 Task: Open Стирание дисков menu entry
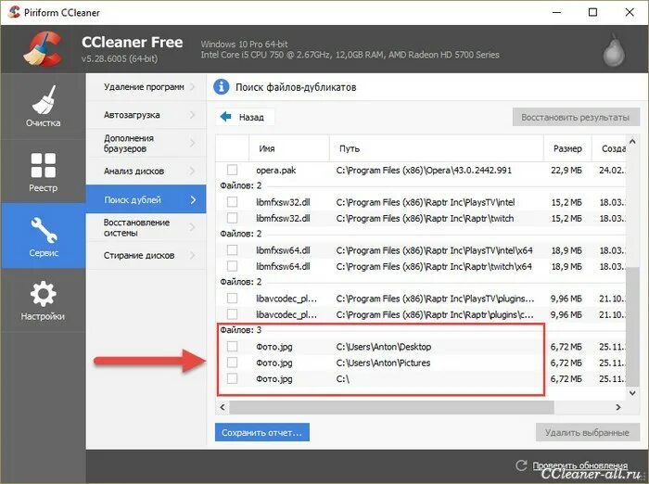[146, 256]
